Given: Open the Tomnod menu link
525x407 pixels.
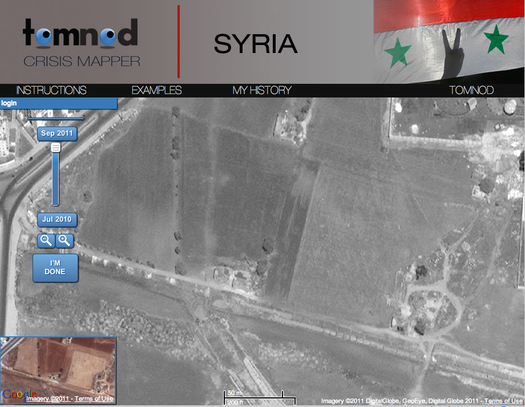Looking at the screenshot, I should point(471,90).
